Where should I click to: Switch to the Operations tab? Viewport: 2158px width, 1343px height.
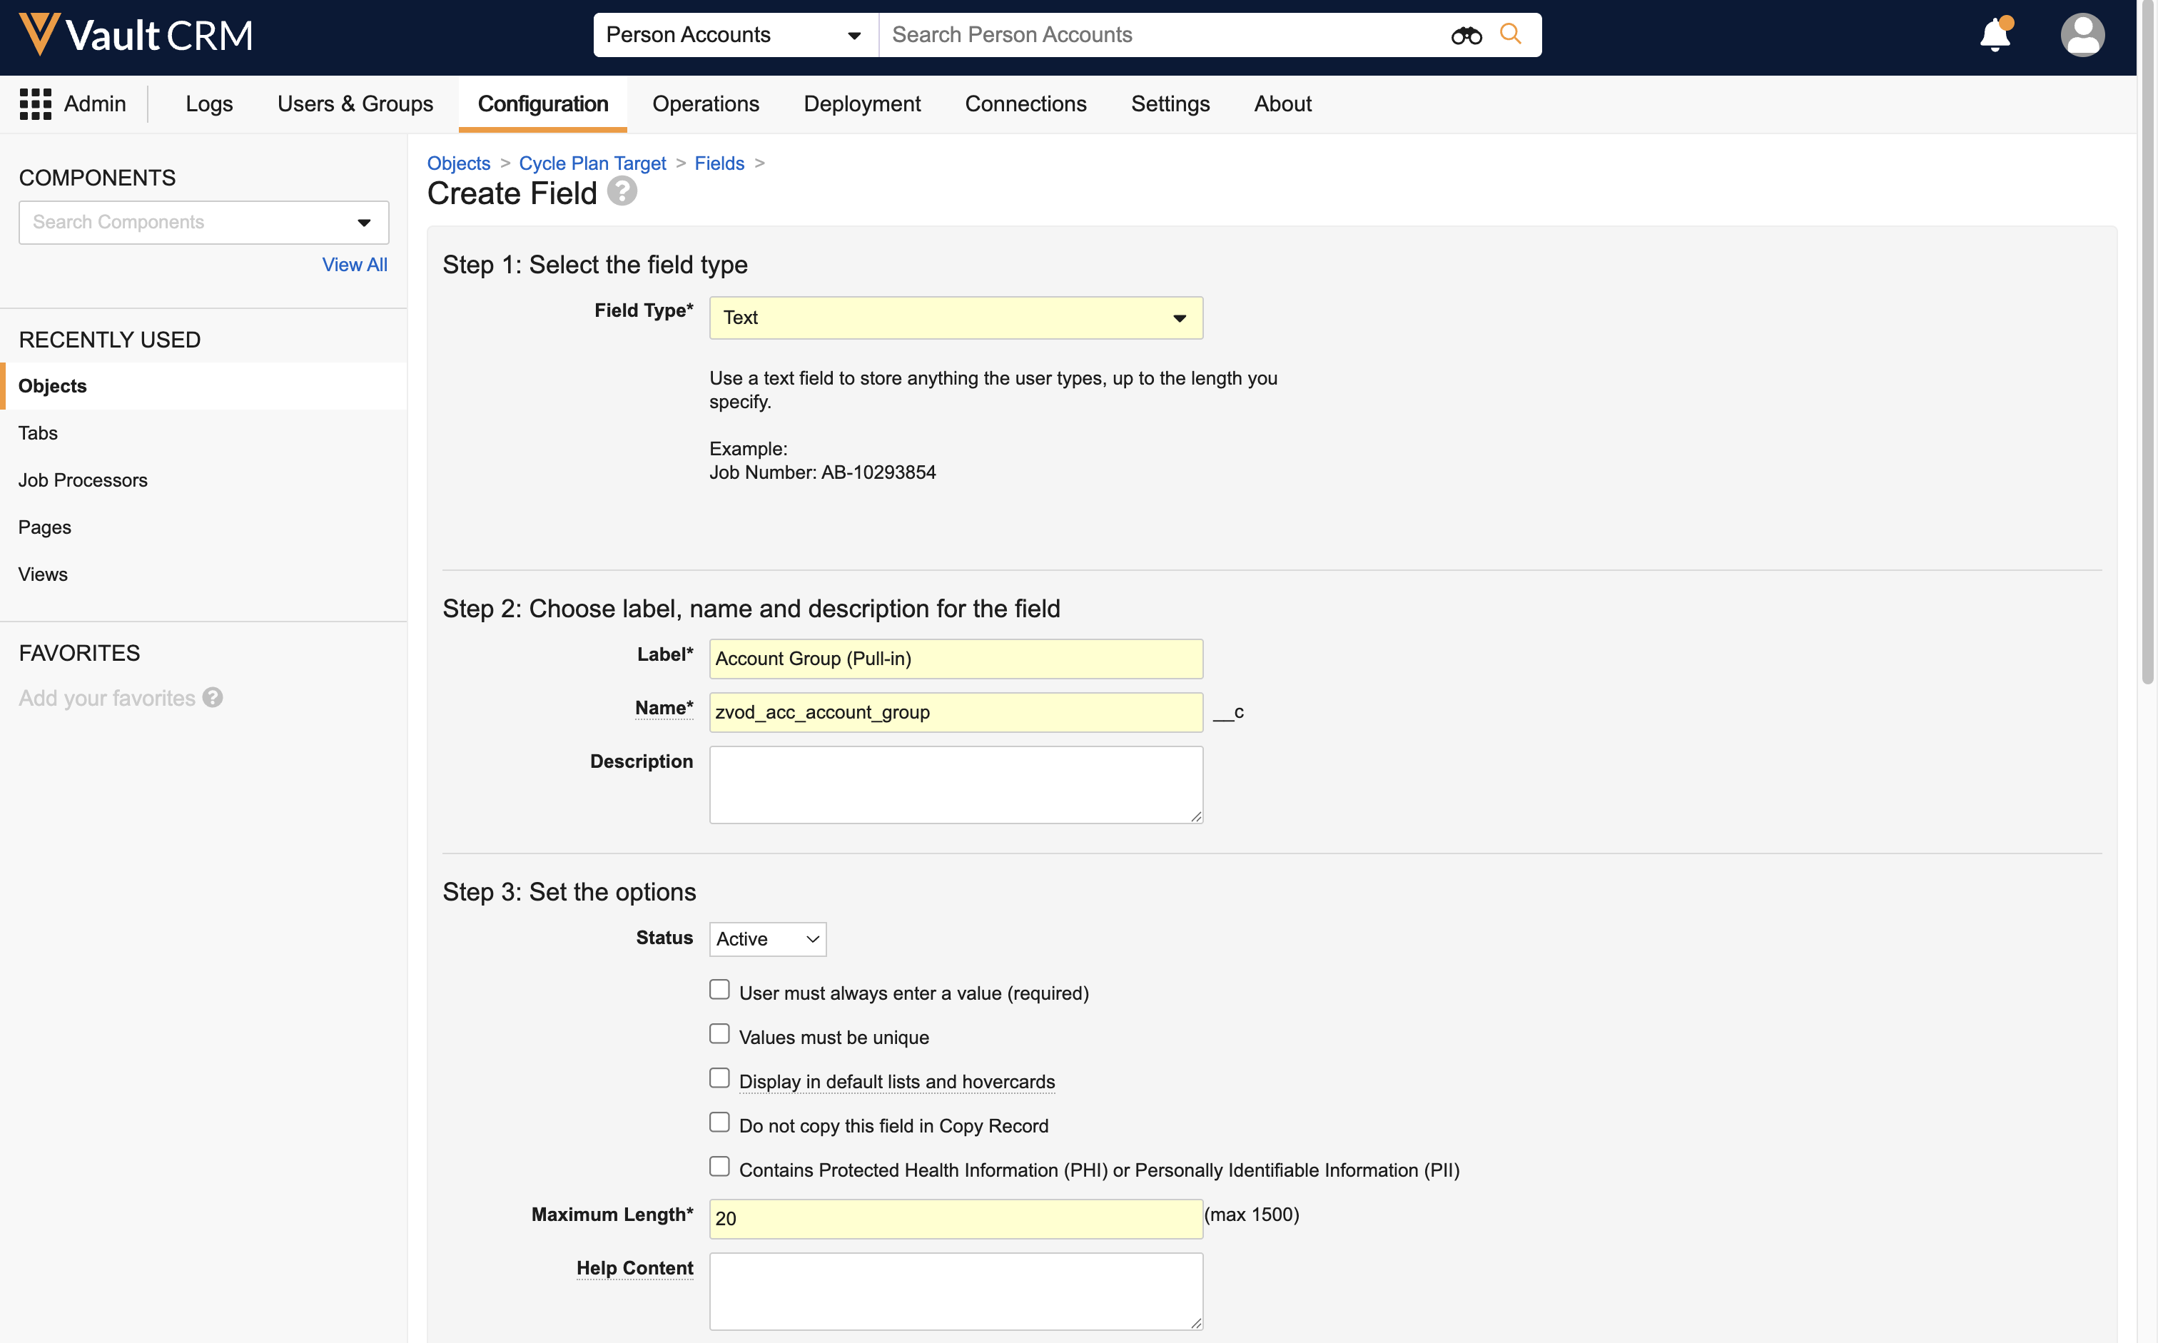click(705, 104)
